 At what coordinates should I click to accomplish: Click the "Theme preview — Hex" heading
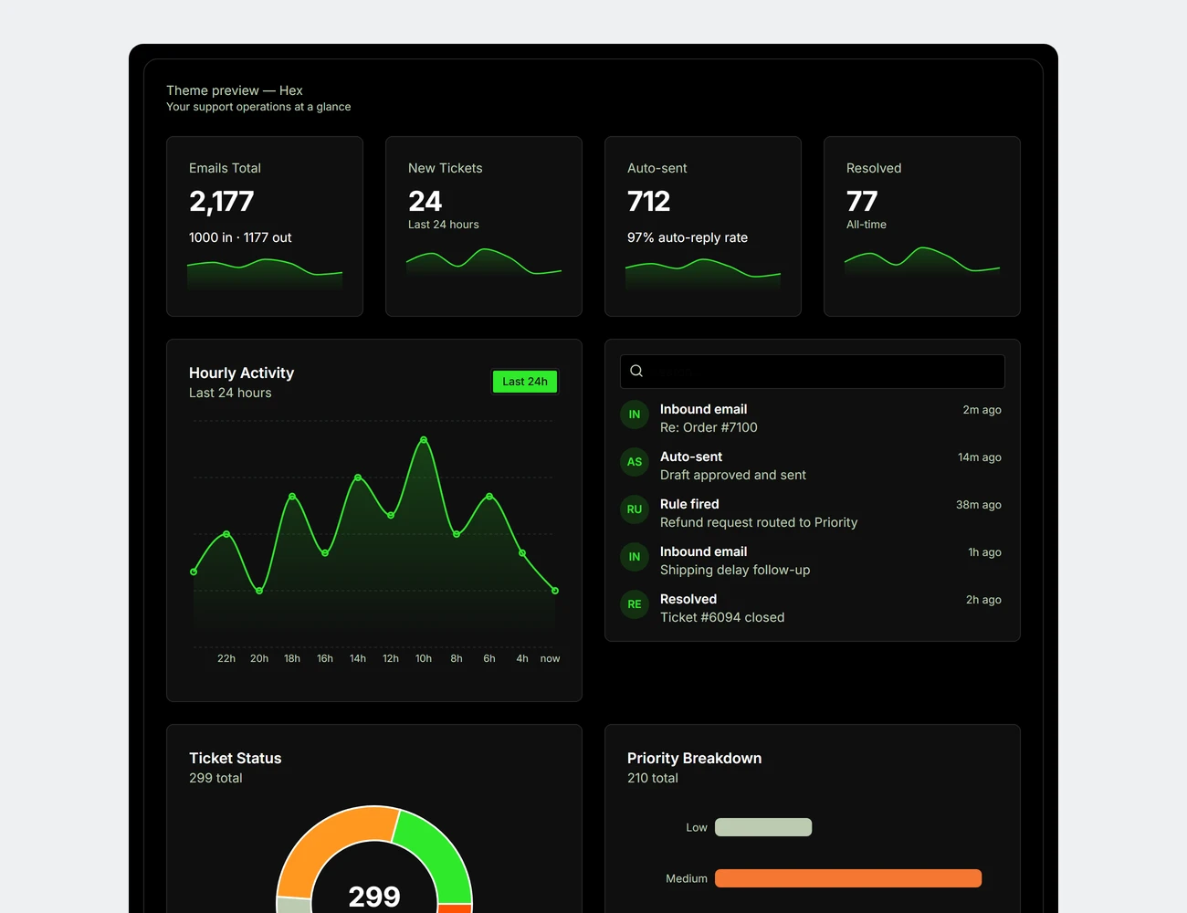[x=235, y=90]
